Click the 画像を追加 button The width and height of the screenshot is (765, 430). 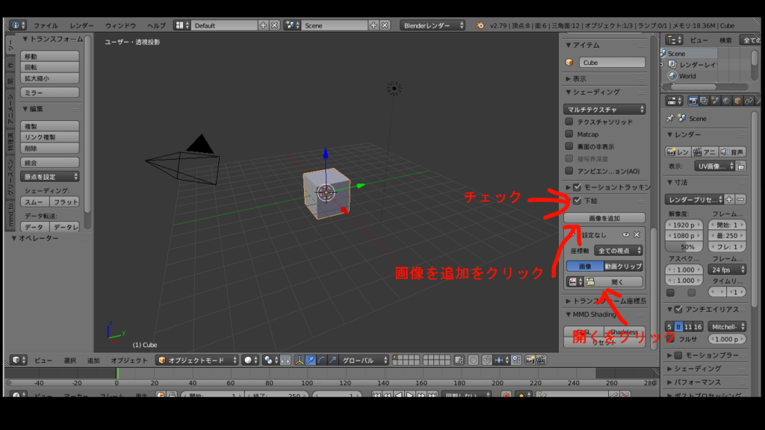pyautogui.click(x=604, y=218)
